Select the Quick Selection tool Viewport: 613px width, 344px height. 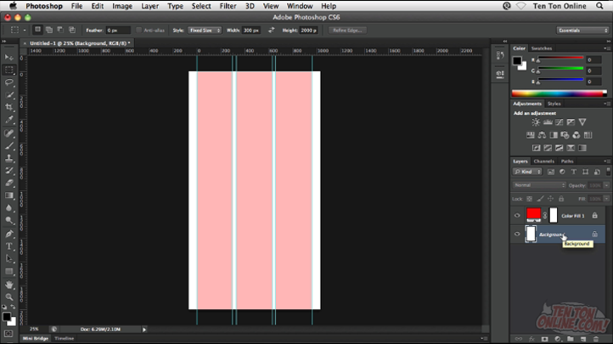(9, 95)
